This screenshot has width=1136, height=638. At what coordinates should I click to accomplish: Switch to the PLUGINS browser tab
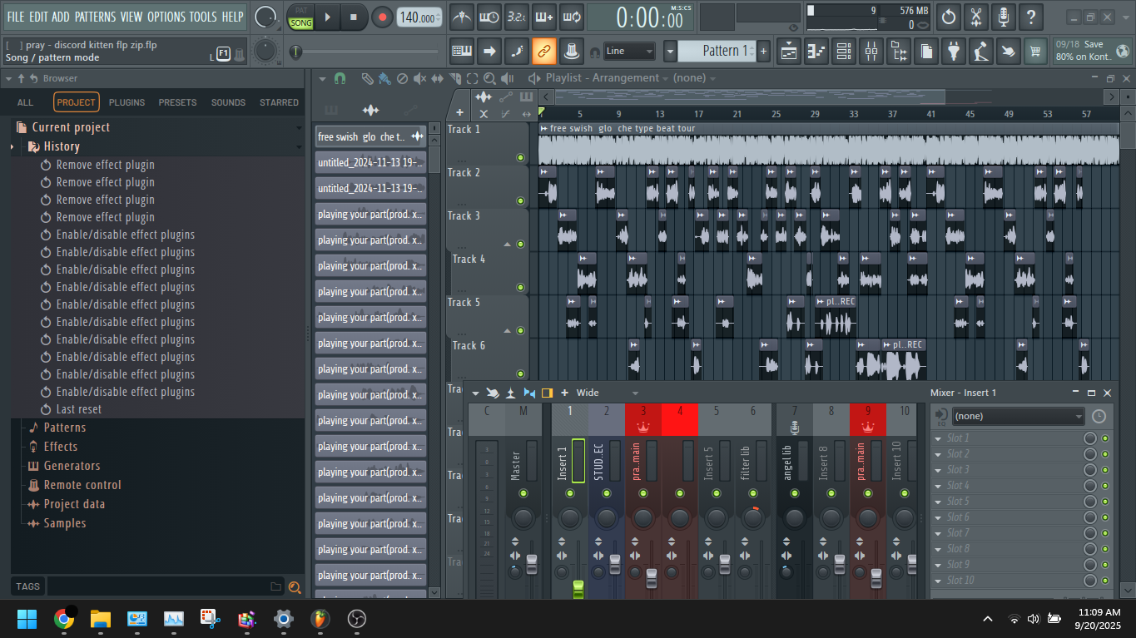coord(126,102)
